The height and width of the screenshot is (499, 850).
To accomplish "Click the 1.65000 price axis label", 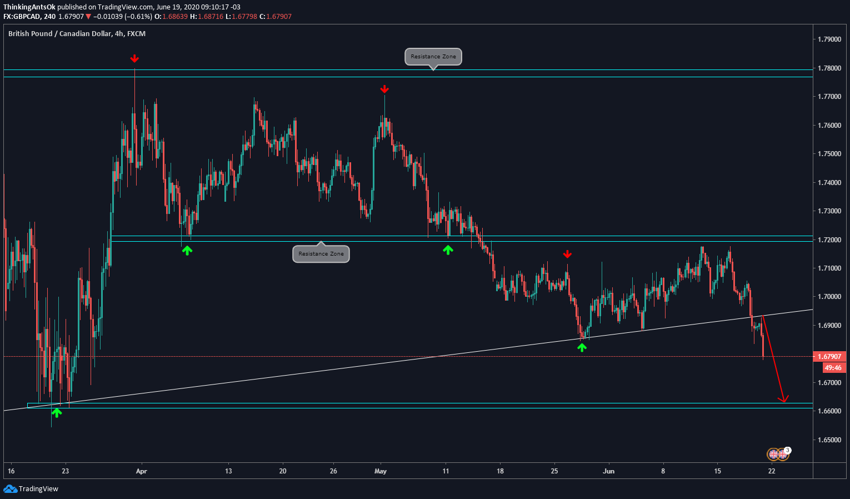I will [829, 440].
